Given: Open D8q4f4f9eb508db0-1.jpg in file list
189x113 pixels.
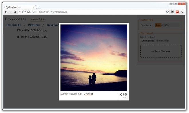Looking at the screenshot, I should [32, 30].
